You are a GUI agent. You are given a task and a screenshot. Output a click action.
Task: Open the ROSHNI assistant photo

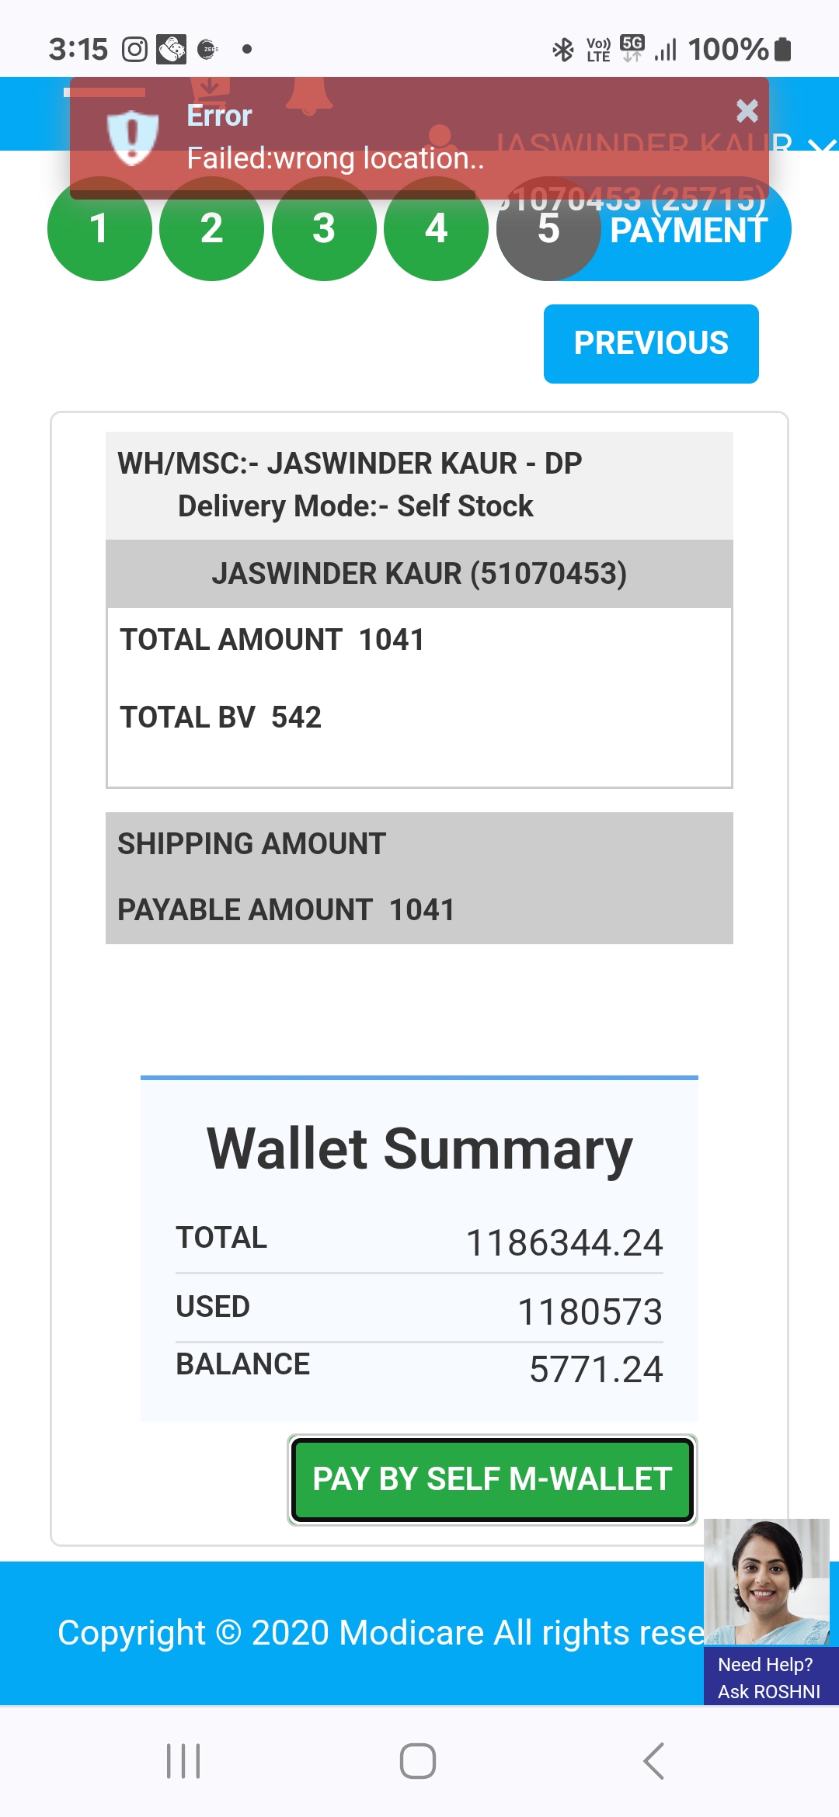click(767, 1581)
